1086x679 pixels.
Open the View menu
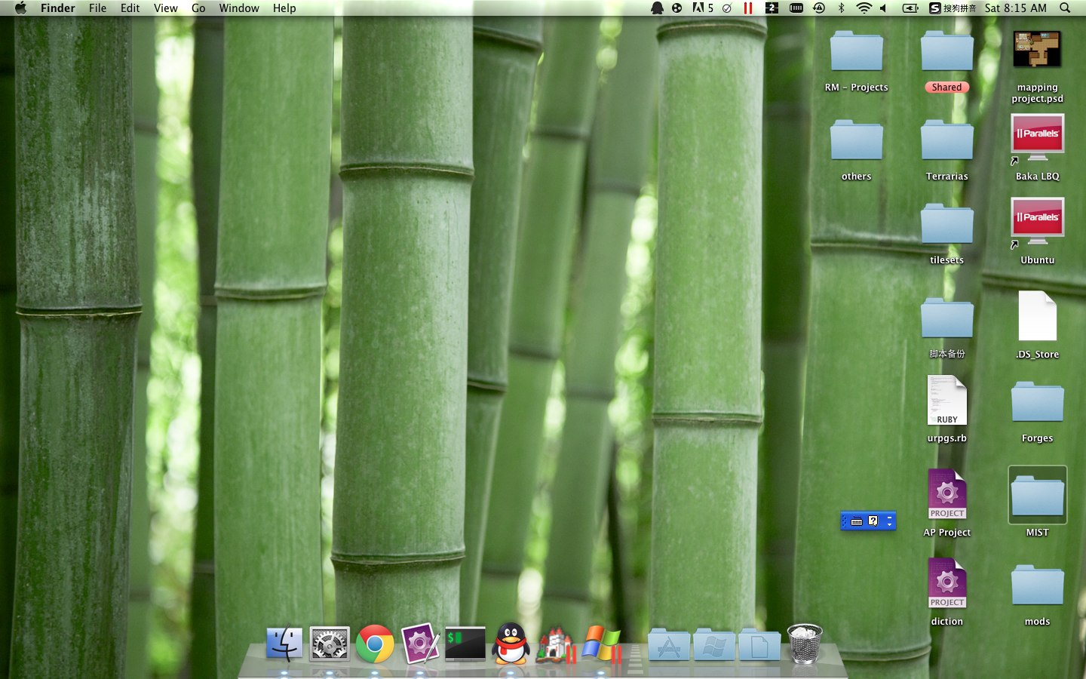point(165,8)
